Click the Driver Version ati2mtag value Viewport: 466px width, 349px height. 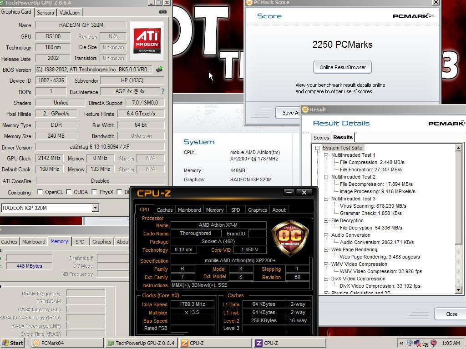(100, 147)
